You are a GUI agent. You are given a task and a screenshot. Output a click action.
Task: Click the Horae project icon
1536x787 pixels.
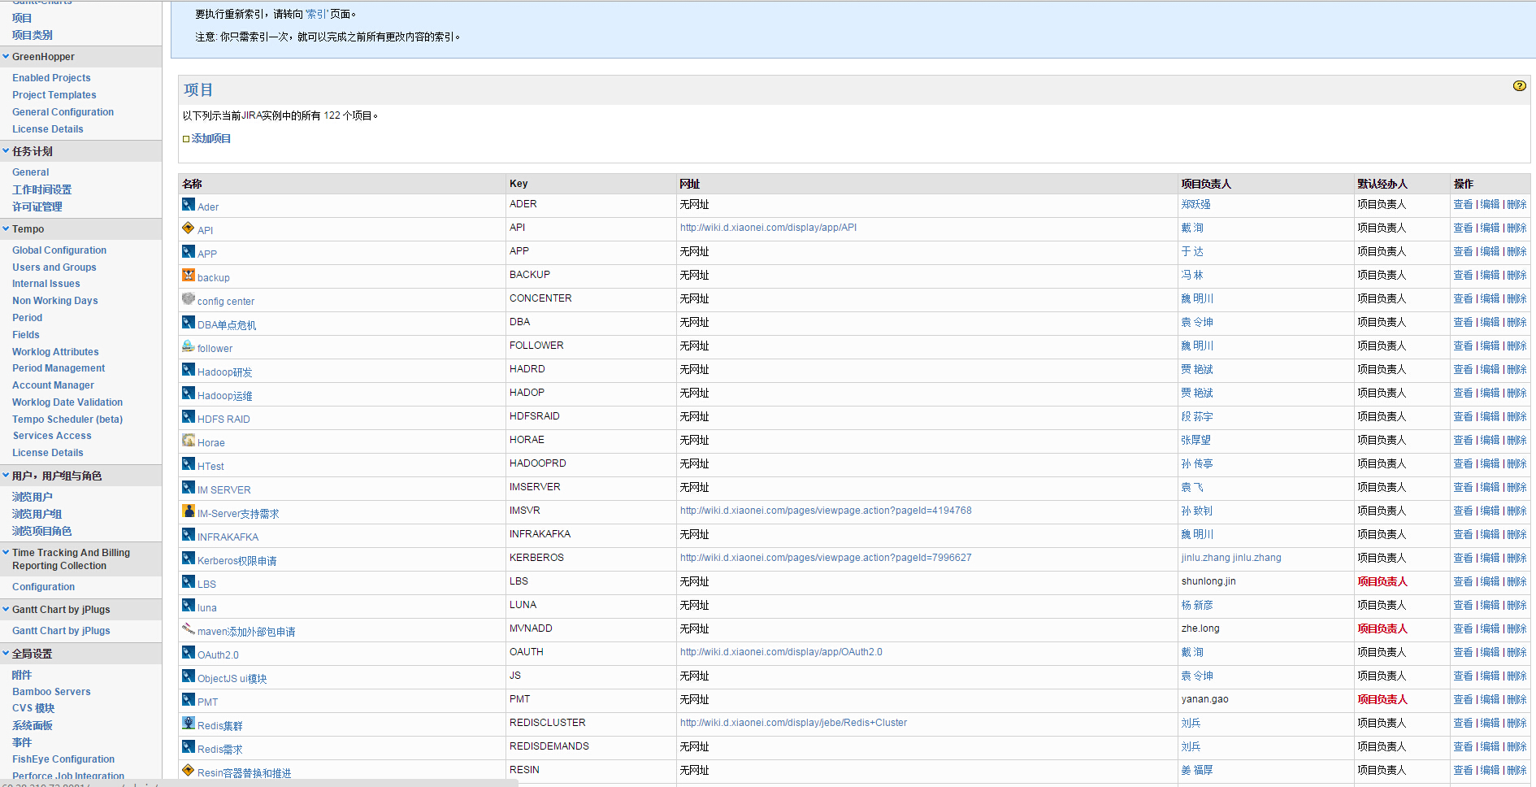click(189, 441)
